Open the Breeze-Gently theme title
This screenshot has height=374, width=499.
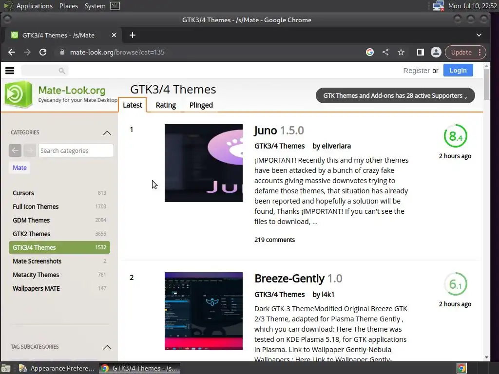[289, 278]
